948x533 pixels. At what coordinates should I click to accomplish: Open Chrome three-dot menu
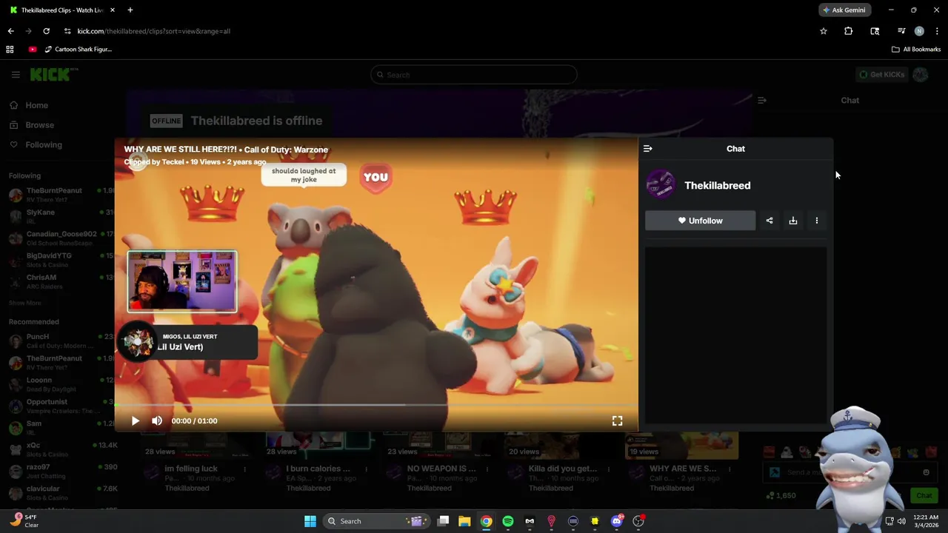(937, 31)
